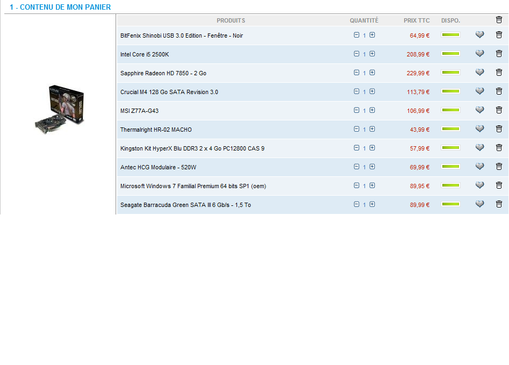The width and height of the screenshot is (509, 365).
Task: Click the PRIX TTC column header
Action: click(417, 20)
